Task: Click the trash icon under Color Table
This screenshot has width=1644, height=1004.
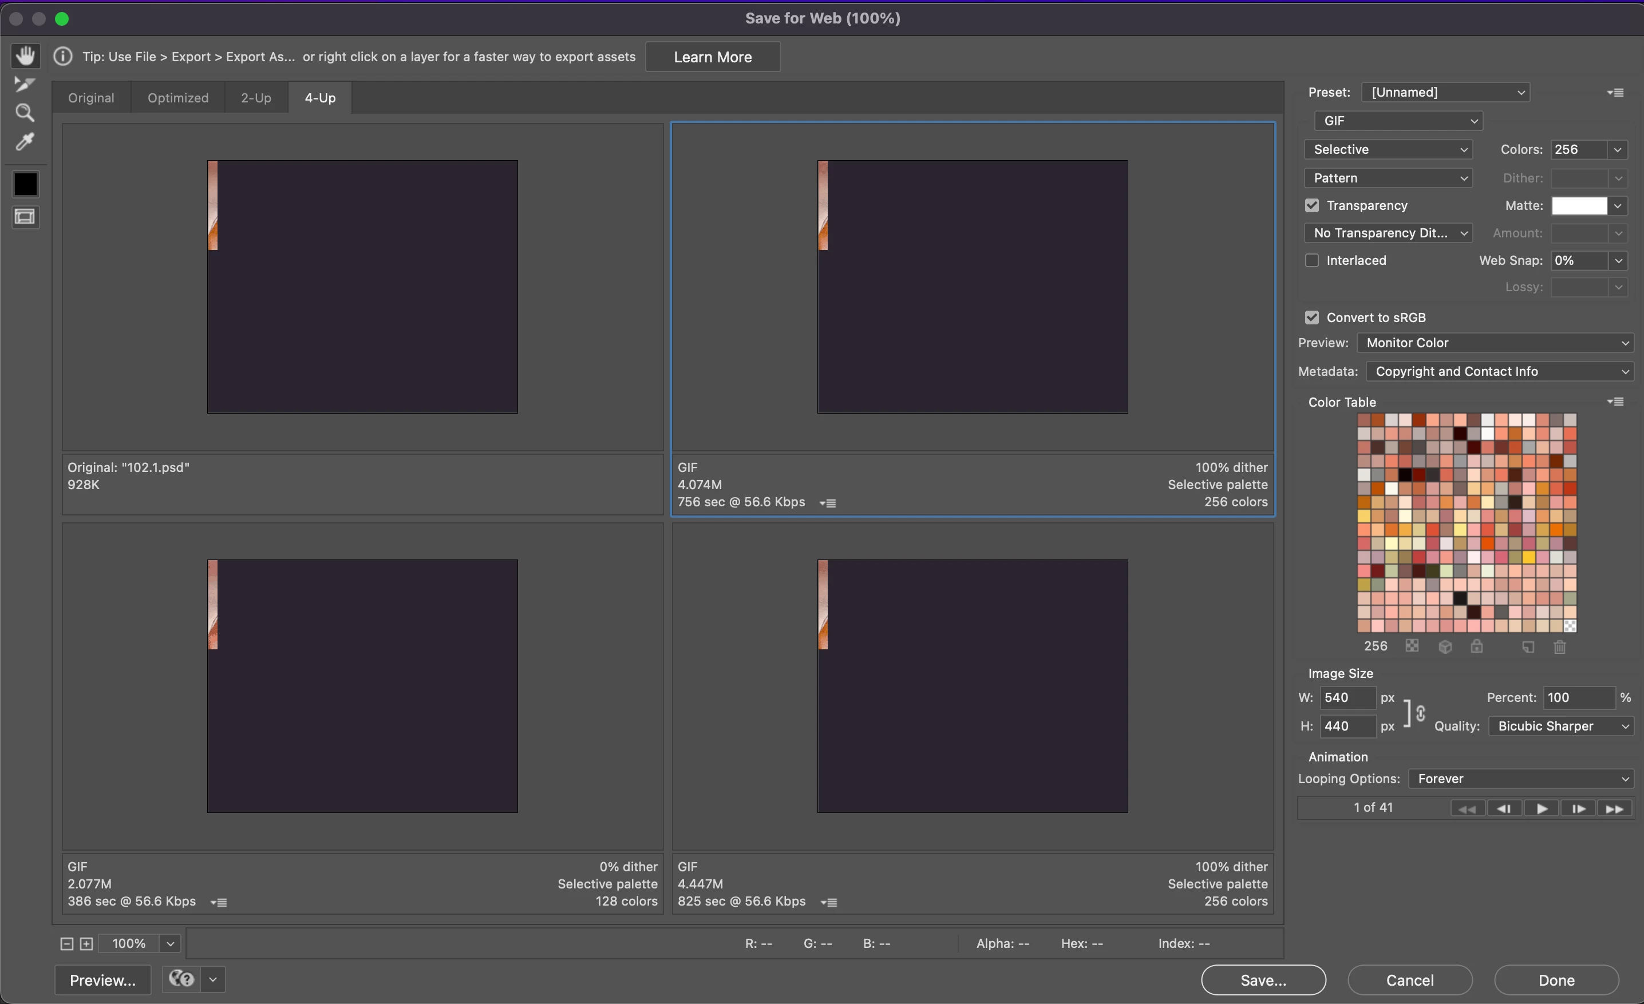Action: tap(1559, 646)
